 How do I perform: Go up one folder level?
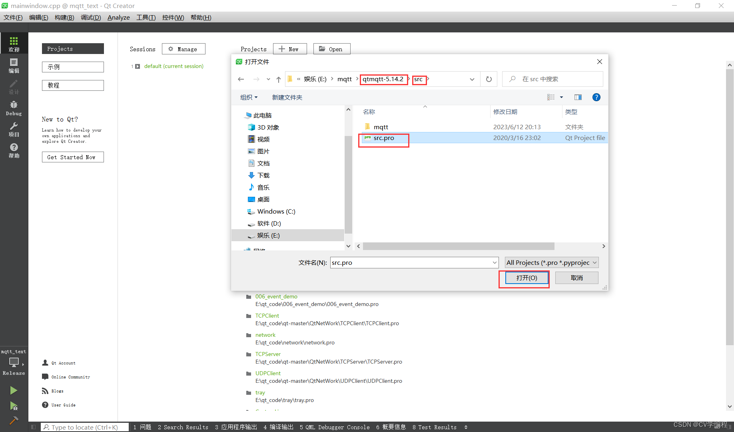click(x=279, y=79)
